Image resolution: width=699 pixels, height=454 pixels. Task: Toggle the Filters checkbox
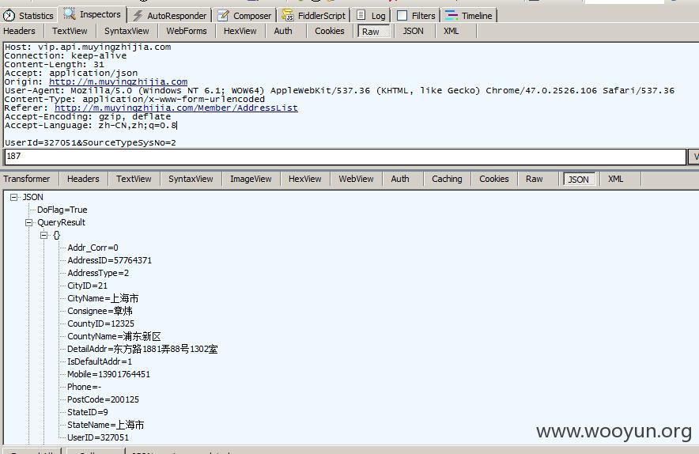(402, 15)
